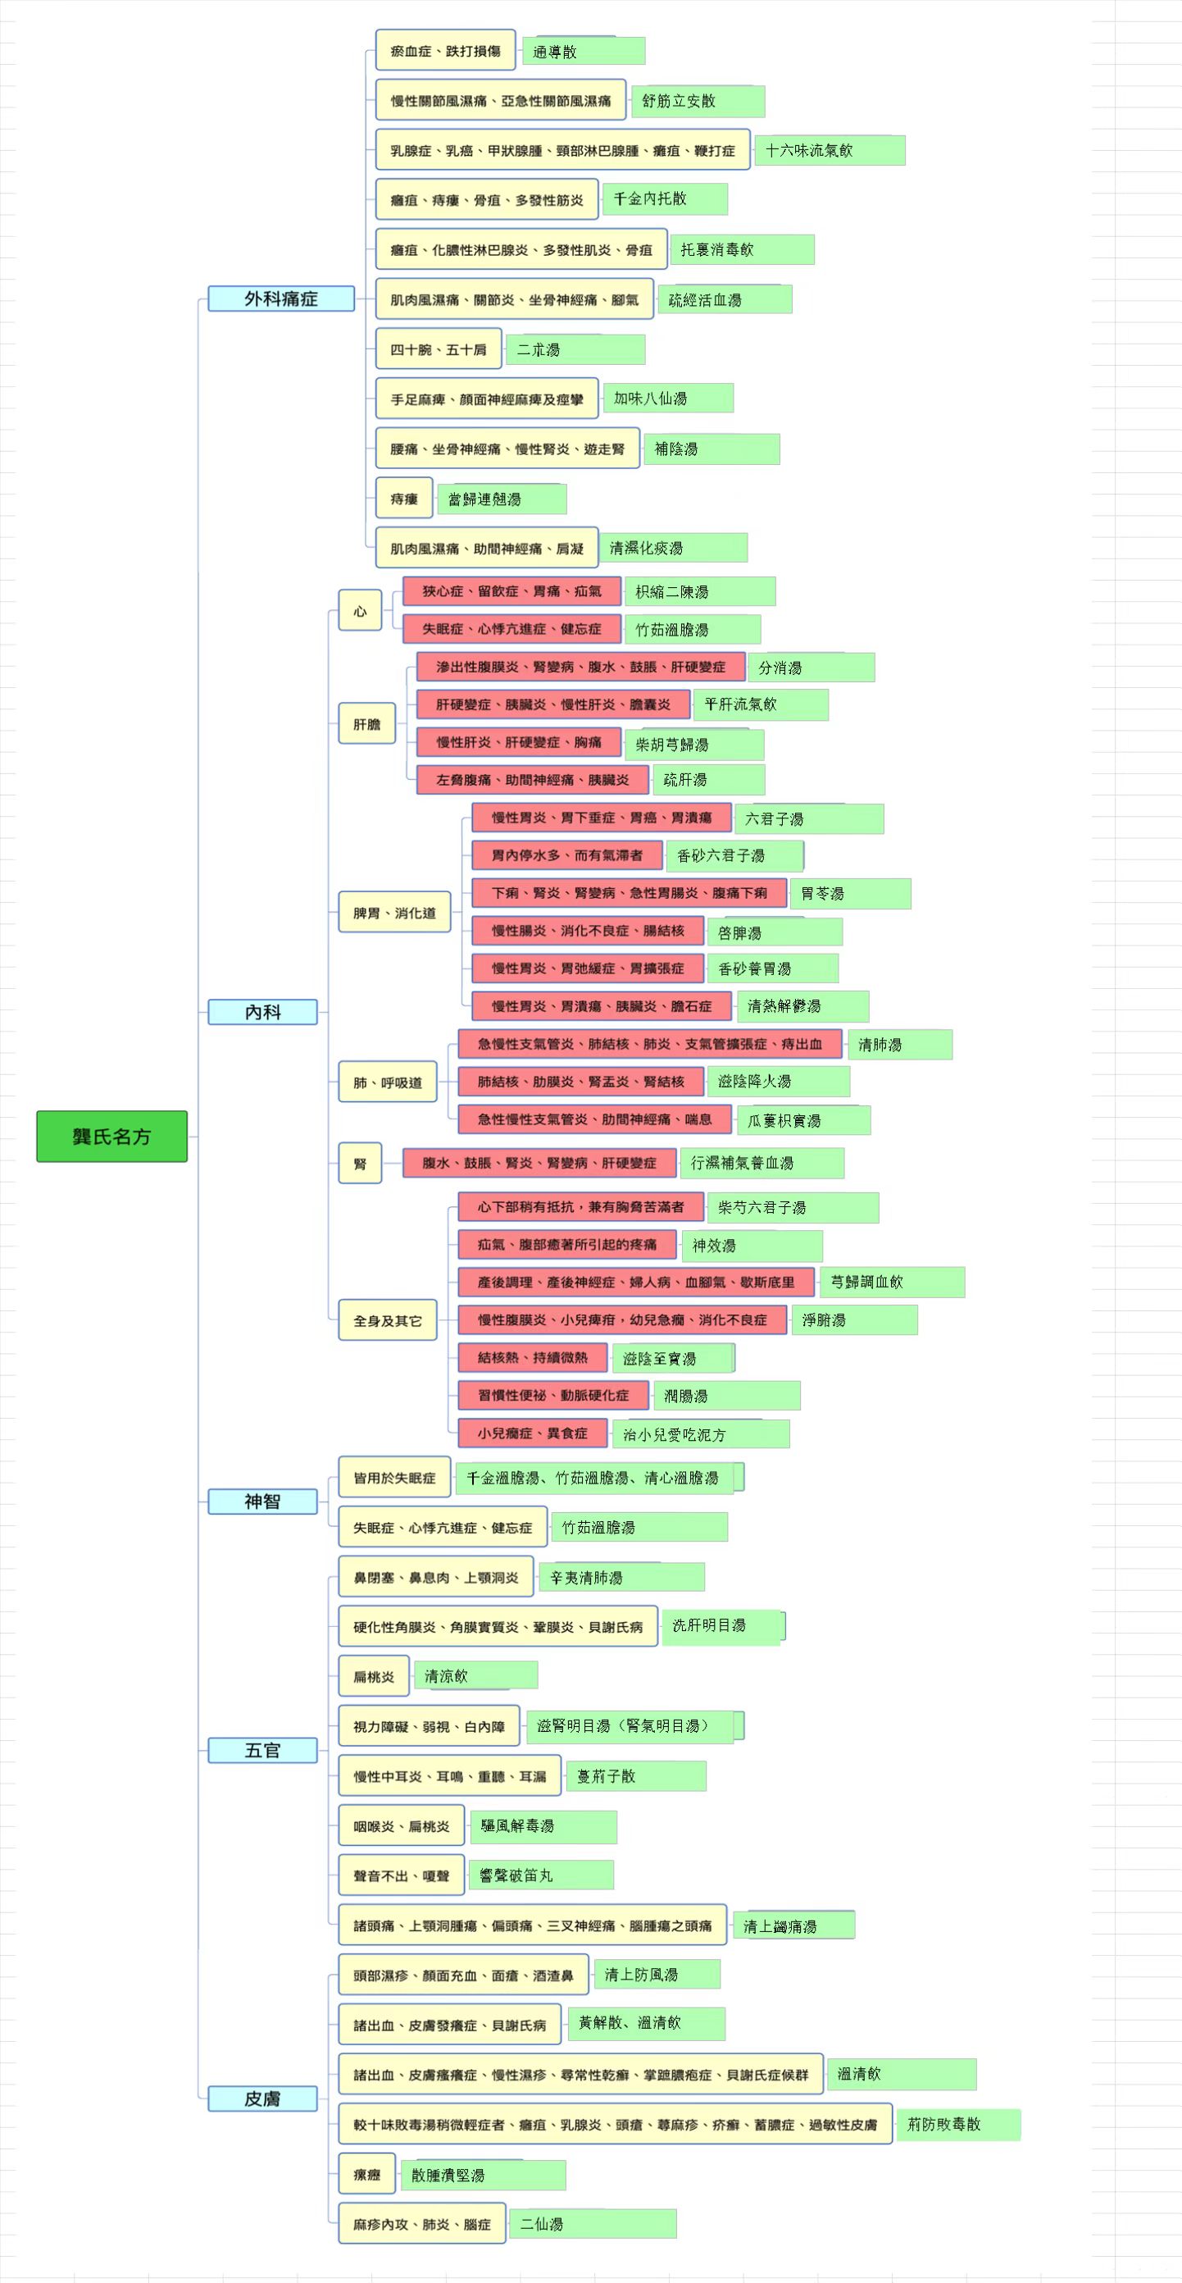Click the 腎 sub-category node
The height and width of the screenshot is (2283, 1182).
click(360, 1163)
